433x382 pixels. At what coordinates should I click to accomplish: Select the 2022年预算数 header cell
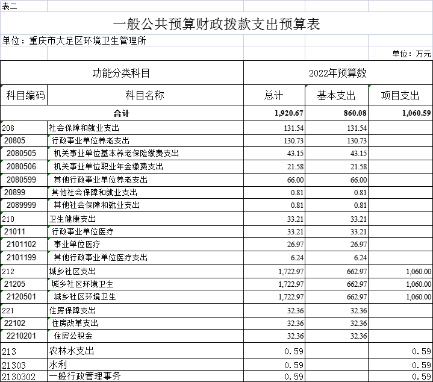click(338, 73)
